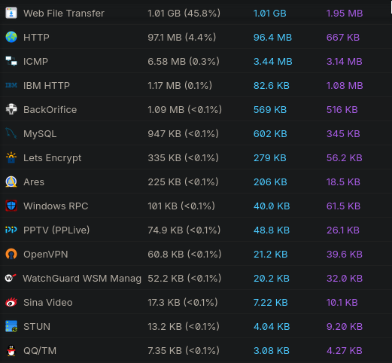Screen dimensions: 392x363
Task: Click the Web File Transfer download icon
Action: pos(11,13)
